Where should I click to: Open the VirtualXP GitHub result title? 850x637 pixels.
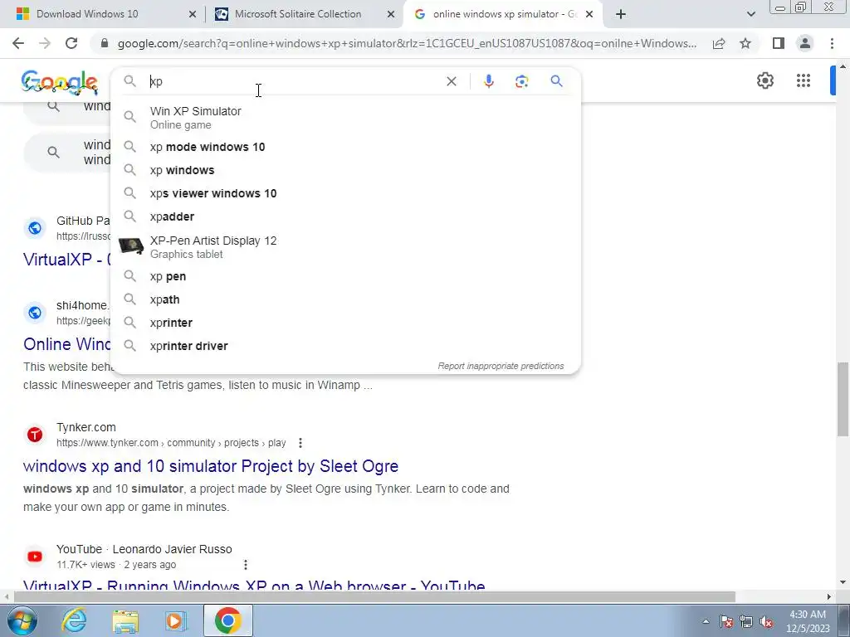(66, 260)
